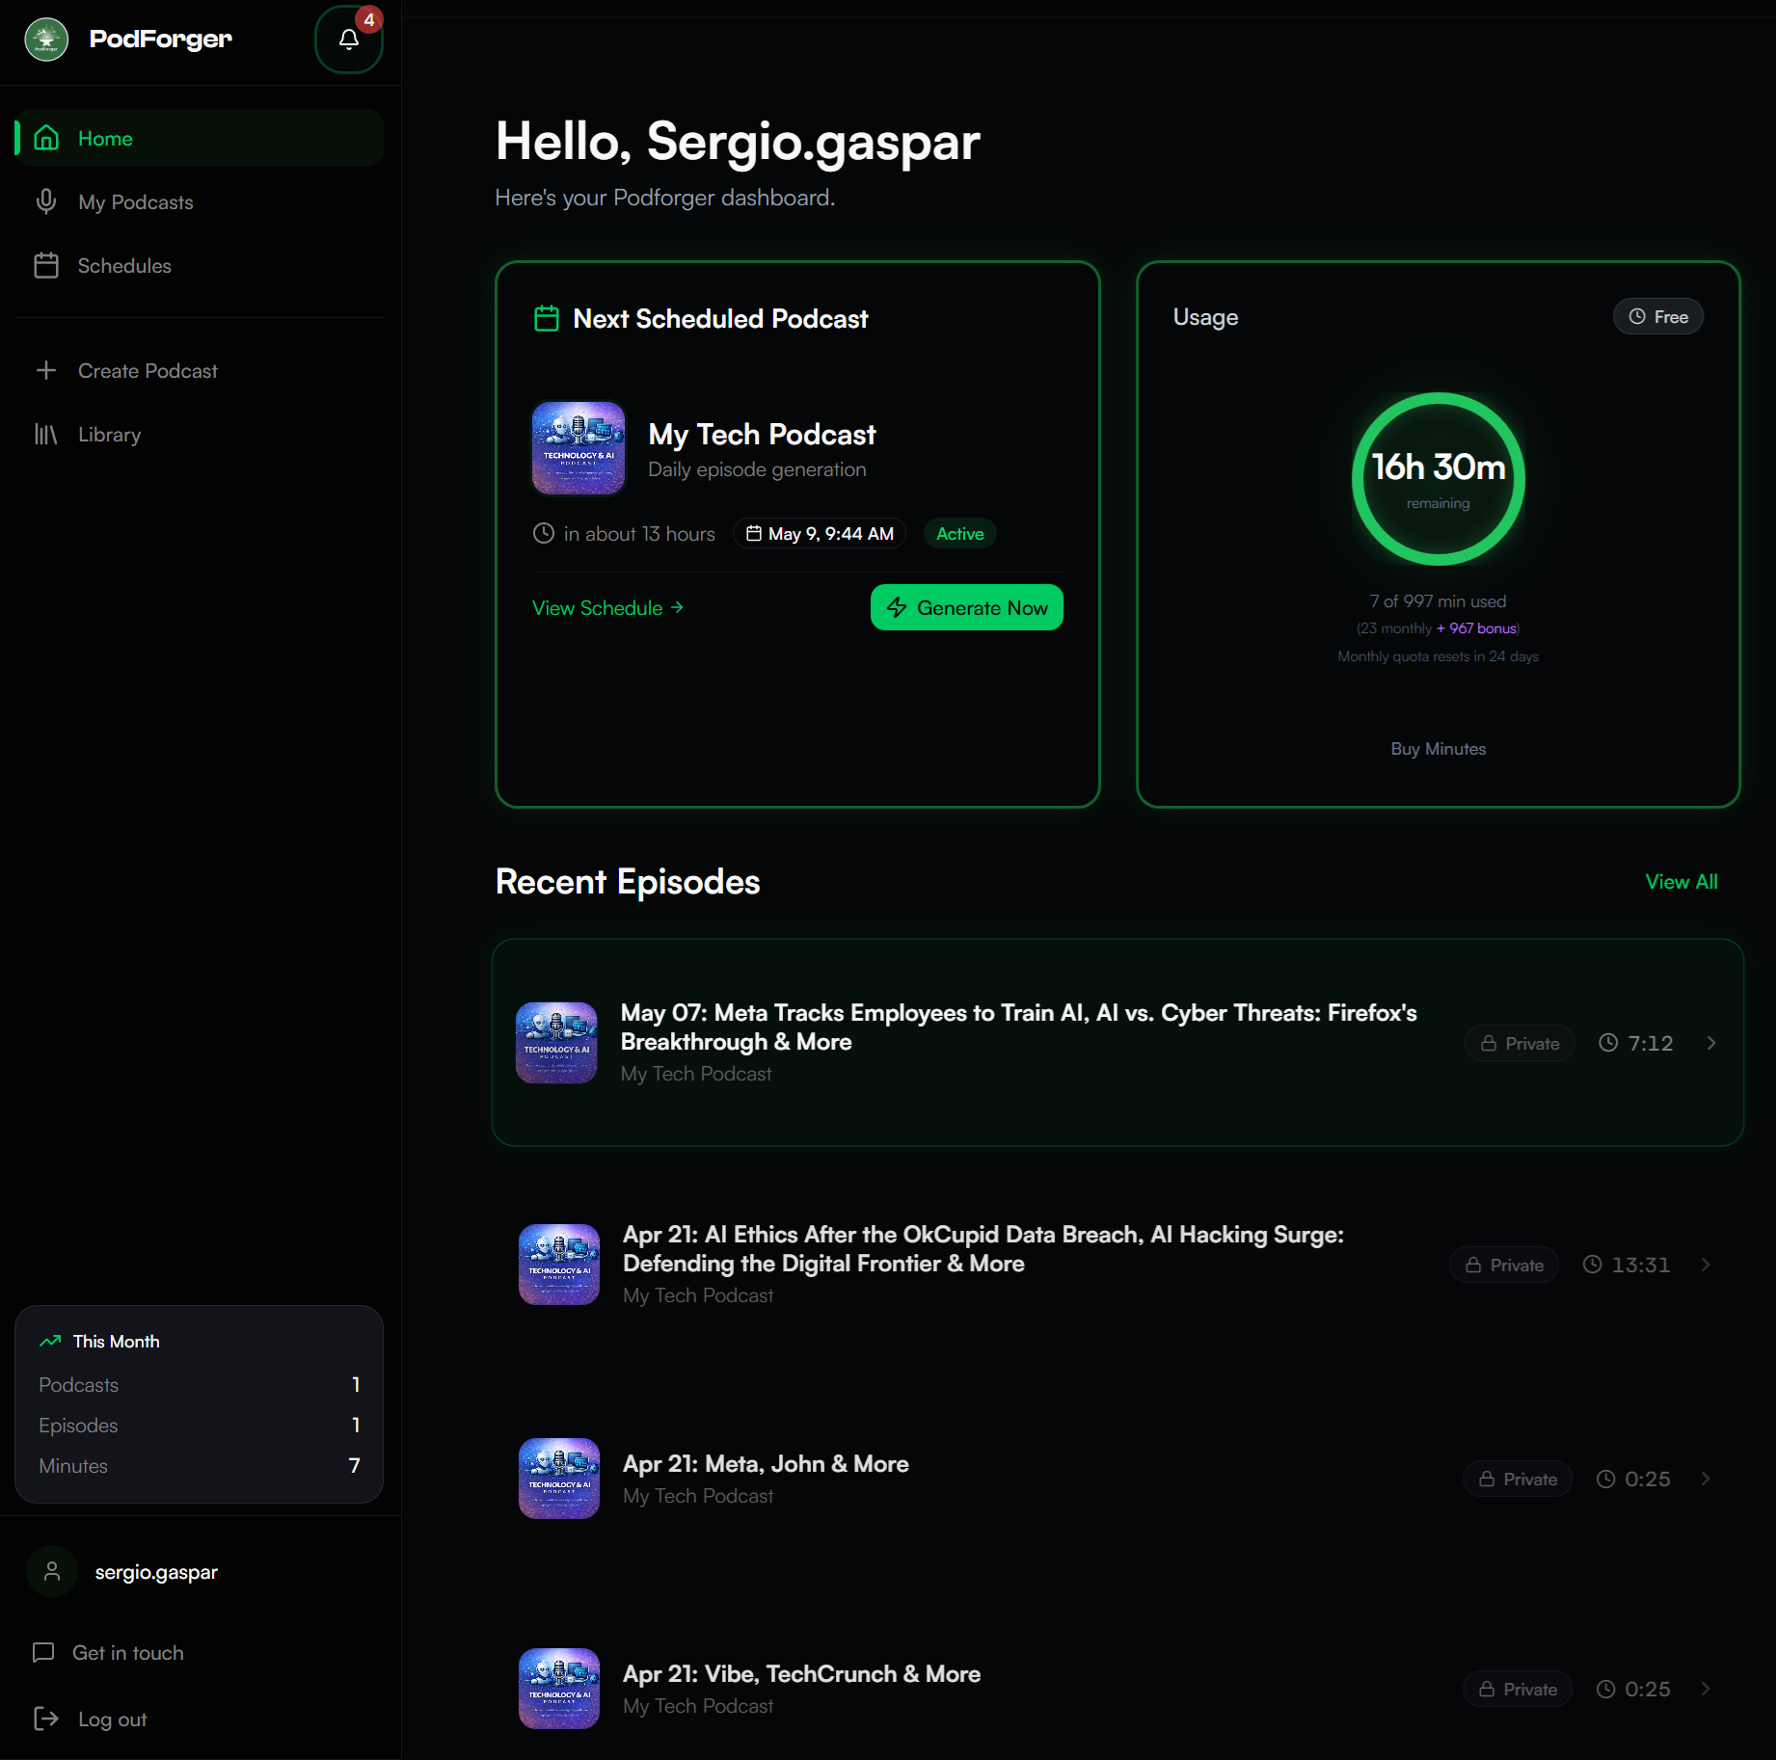Click the Private badge on May 07 episode
Image resolution: width=1776 pixels, height=1760 pixels.
click(x=1520, y=1043)
